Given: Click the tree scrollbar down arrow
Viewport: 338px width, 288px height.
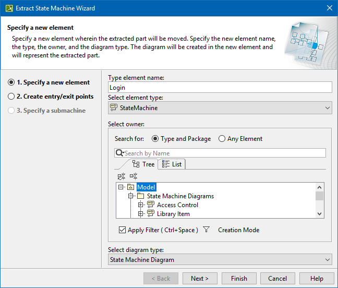Looking at the screenshot, I should (x=320, y=214).
